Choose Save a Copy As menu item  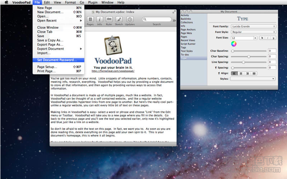(x=58, y=40)
